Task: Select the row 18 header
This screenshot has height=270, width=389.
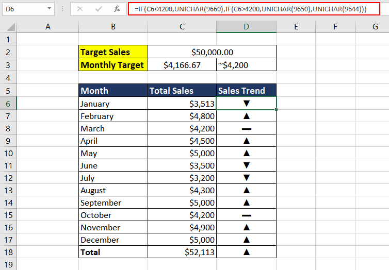Action: 8,252
